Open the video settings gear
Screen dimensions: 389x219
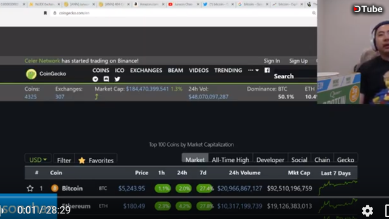click(367, 210)
